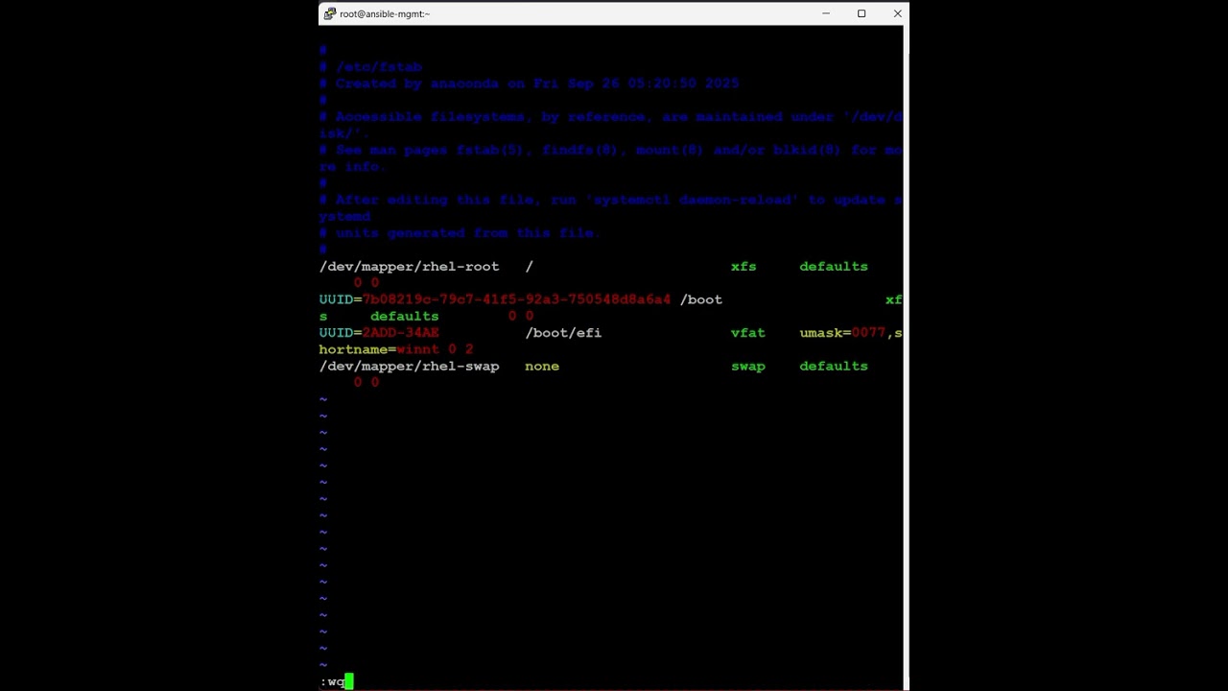Viewport: 1228px width, 691px height.
Task: Click the 'Created by anaconda' comment line
Action: [x=529, y=83]
